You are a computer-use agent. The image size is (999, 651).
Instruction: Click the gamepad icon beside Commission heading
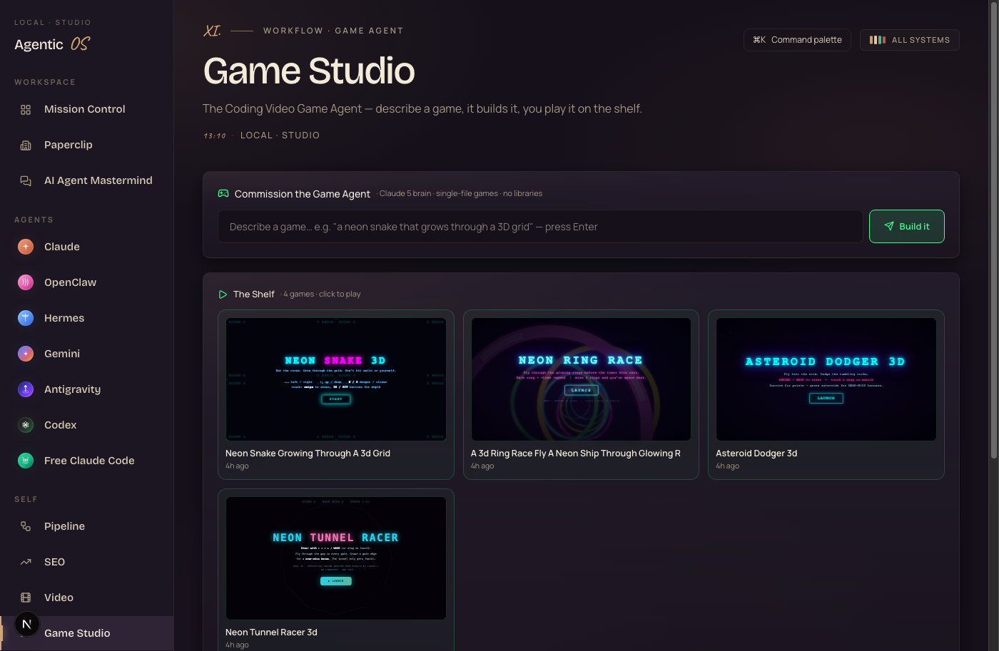(223, 193)
